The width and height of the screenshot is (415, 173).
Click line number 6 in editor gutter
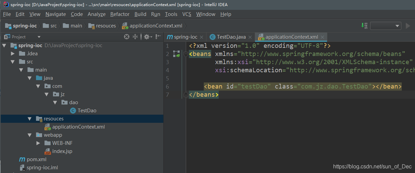point(167,86)
